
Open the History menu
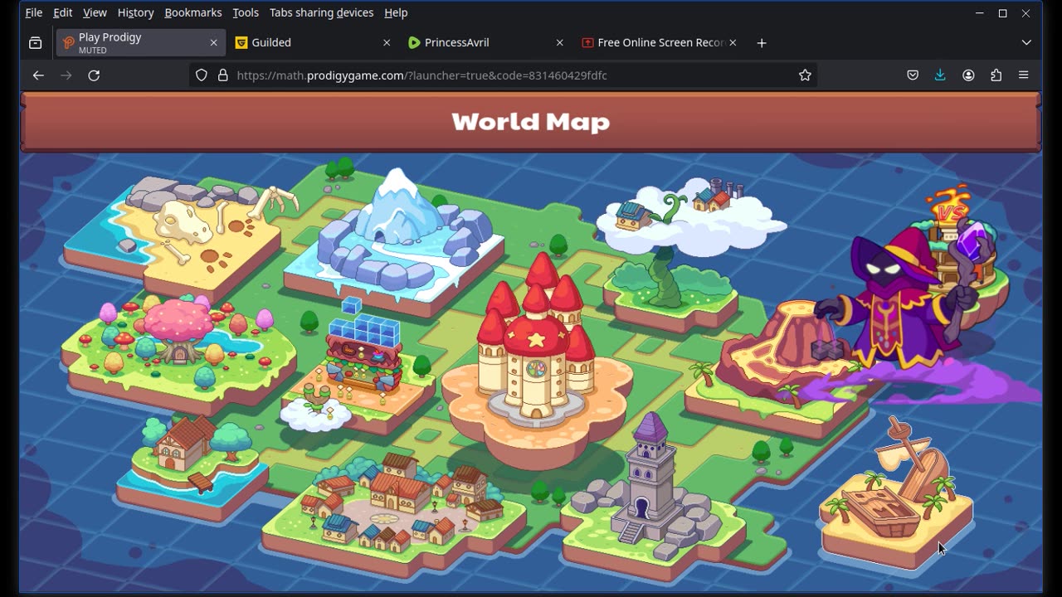click(136, 12)
